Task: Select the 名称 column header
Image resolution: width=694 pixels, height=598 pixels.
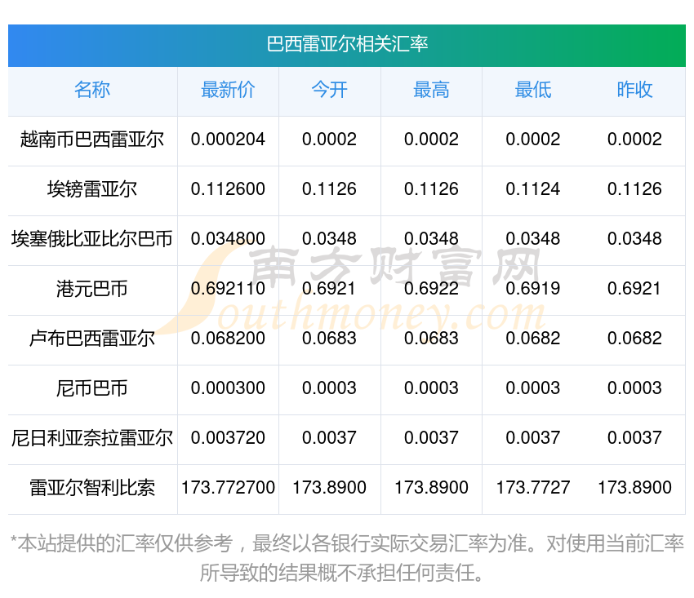Action: (92, 91)
